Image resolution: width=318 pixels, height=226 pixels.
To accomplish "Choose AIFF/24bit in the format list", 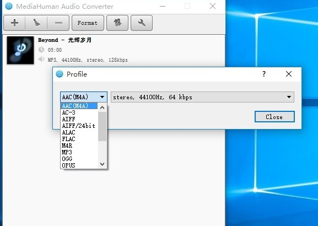I will pos(79,126).
